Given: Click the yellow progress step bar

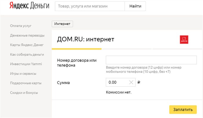Looking at the screenshot, I should [77, 49].
